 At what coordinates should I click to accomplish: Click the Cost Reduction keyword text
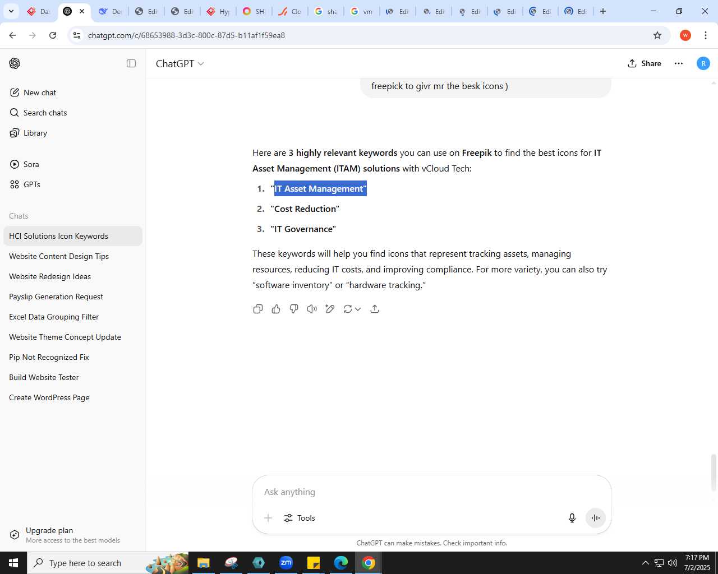pyautogui.click(x=305, y=209)
